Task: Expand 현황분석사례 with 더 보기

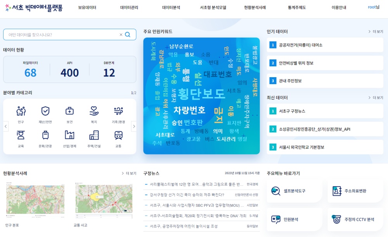Action: point(129,173)
